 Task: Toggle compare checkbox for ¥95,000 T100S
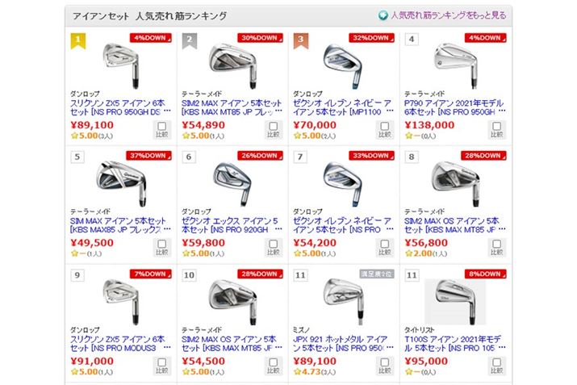tap(496, 362)
